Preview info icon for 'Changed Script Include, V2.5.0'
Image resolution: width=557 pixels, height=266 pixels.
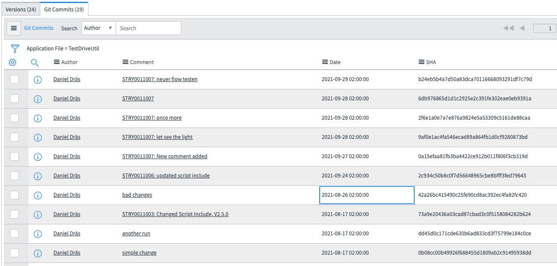click(x=38, y=215)
